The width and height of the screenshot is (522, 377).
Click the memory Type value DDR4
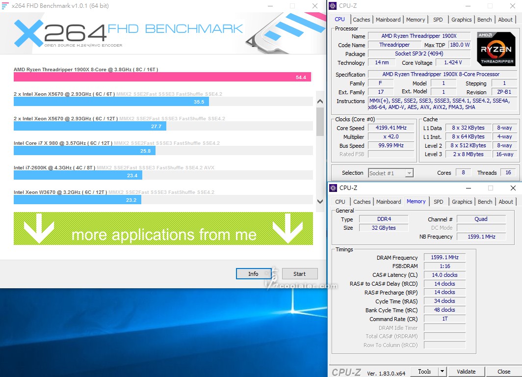pos(384,219)
